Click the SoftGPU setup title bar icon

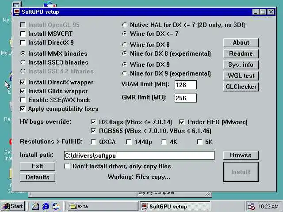[17, 12]
